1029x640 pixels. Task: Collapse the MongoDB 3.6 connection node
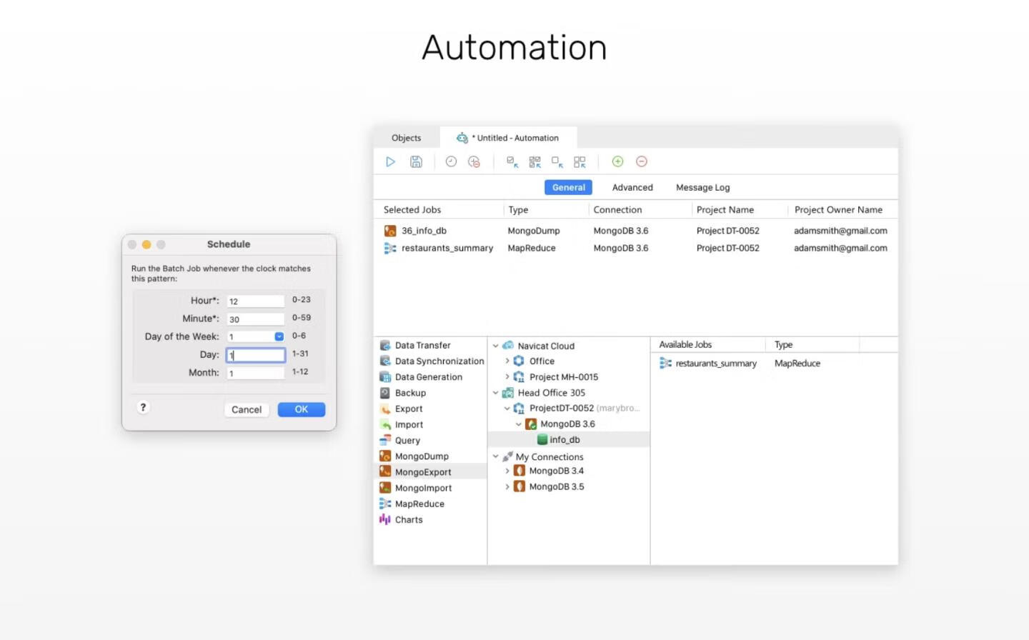519,424
